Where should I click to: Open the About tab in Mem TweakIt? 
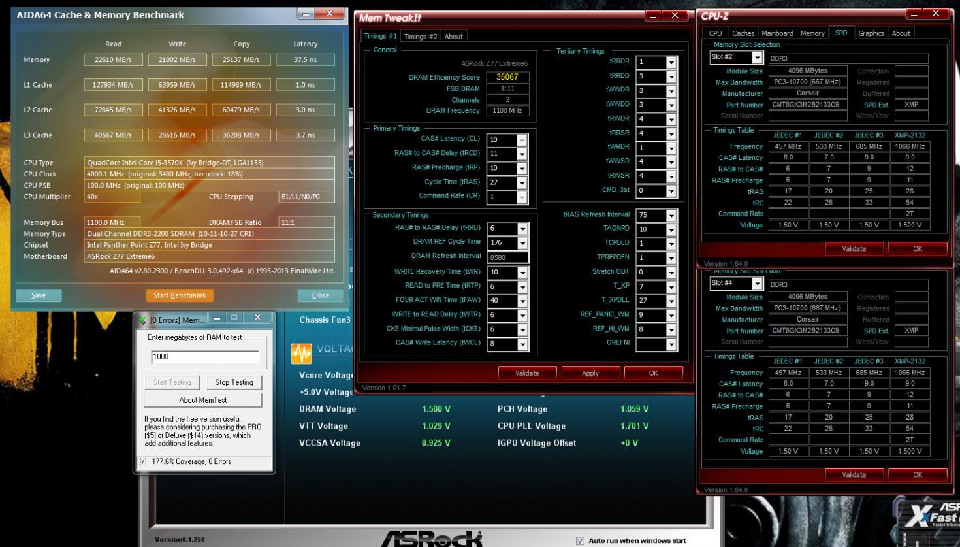454,37
